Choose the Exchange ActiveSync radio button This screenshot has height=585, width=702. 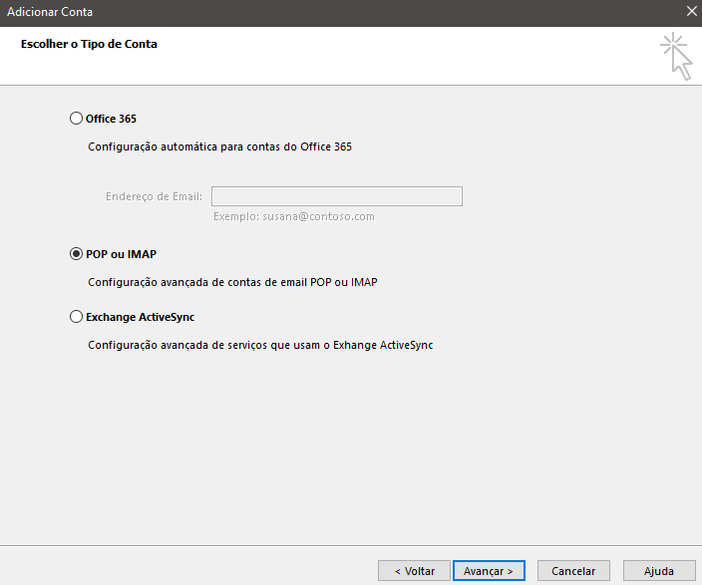(x=76, y=317)
